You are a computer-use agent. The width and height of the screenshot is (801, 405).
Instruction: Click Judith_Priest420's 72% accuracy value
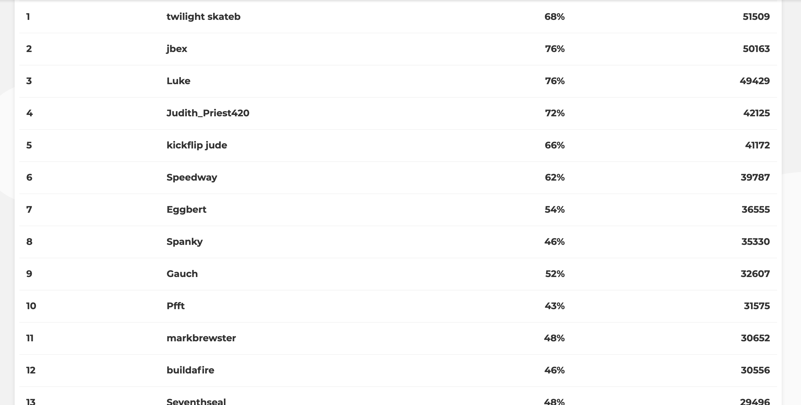coord(555,113)
